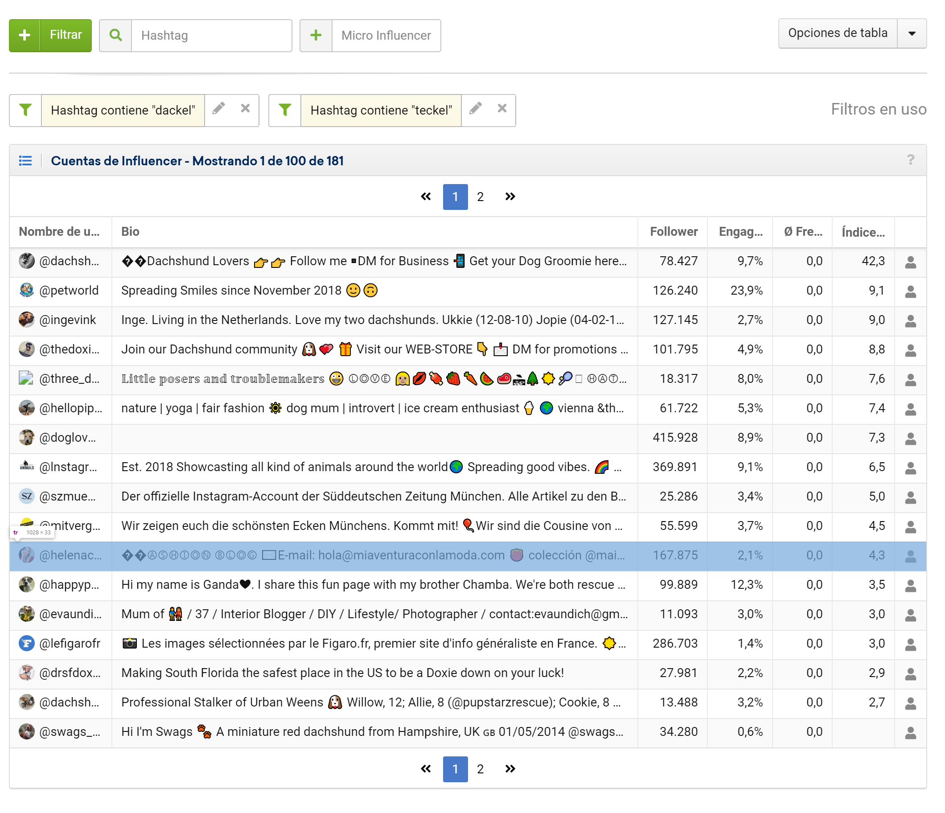Edit the "teckel" filter with pencil icon
Viewport: 945px width, 813px height.
pyautogui.click(x=476, y=109)
